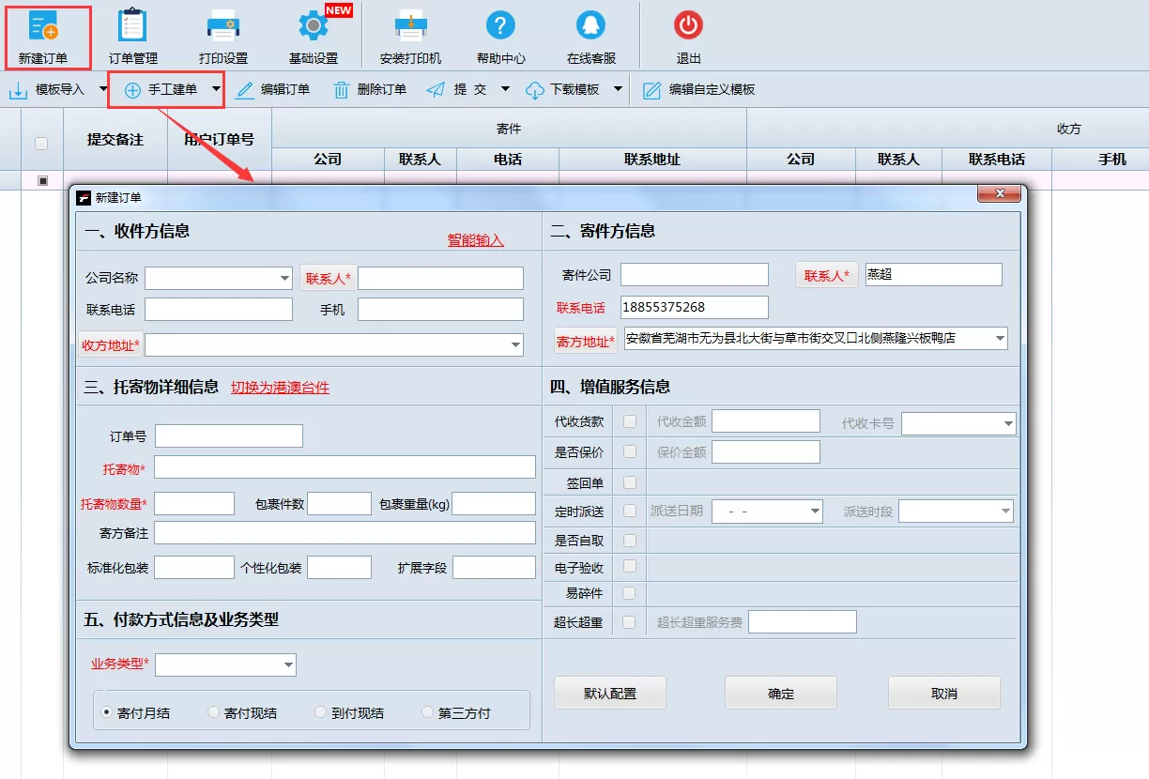This screenshot has height=779, width=1149.
Task: Click the 默认配置 button
Action: (x=610, y=694)
